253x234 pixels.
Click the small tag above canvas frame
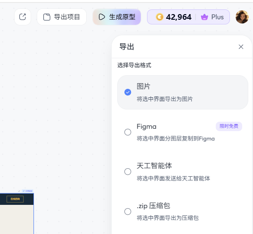point(28,191)
